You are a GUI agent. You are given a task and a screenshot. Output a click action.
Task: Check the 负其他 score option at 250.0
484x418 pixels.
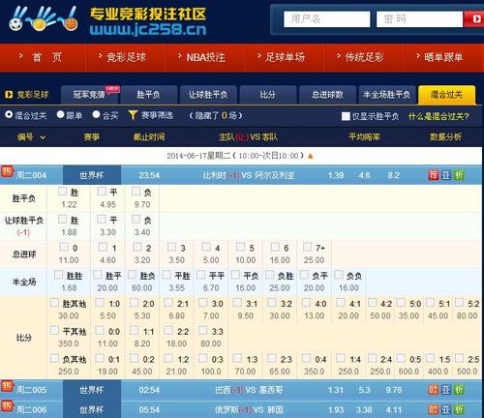click(x=54, y=358)
